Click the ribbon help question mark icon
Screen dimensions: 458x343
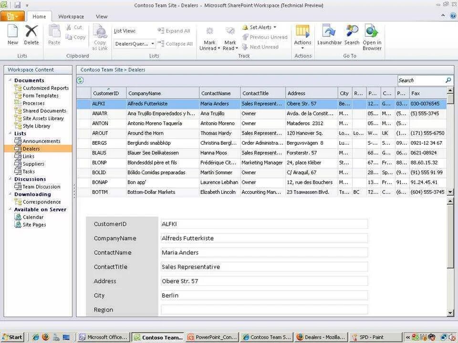(453, 16)
